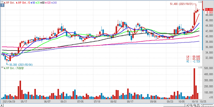This screenshot has width=214, height=107.
Task: Select the 20-day moving average legend
Action: pos(38,3)
